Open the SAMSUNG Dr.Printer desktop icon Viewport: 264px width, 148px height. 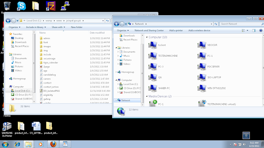tap(7, 129)
